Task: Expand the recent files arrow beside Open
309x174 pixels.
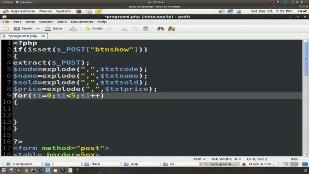Action: coord(38,29)
